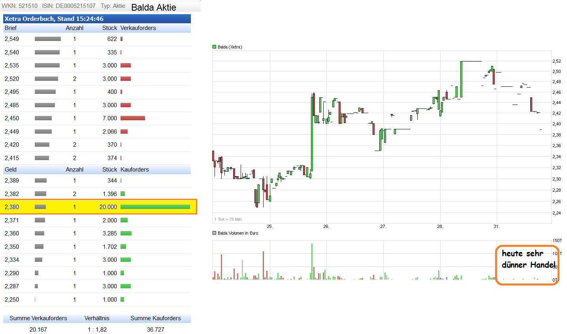The image size is (567, 334).
Task: Click the Stück value 7.000
Action: click(x=110, y=118)
